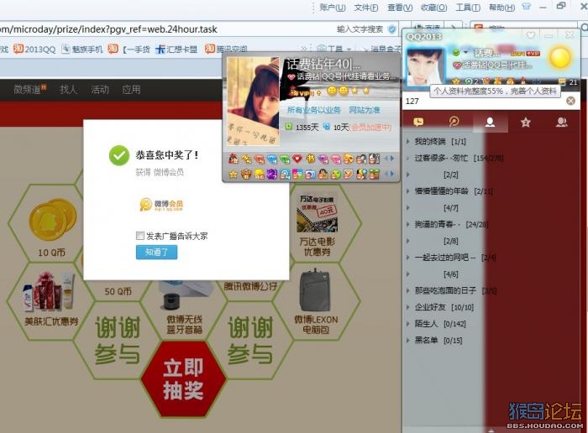This screenshot has height=433, width=588.
Task: Click the 所有业务以业务 link in profile card
Action: coord(314,110)
